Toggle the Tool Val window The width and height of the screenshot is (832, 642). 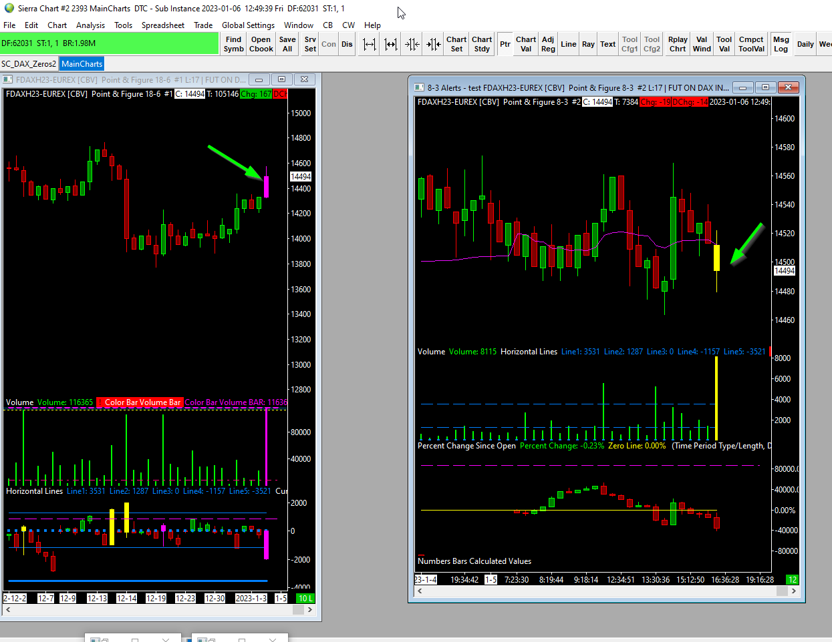pyautogui.click(x=724, y=44)
